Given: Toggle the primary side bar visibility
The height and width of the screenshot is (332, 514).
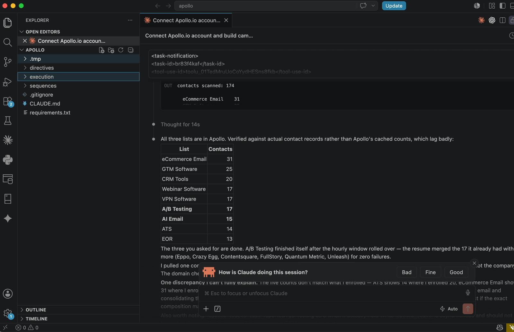Looking at the screenshot, I should pyautogui.click(x=503, y=6).
